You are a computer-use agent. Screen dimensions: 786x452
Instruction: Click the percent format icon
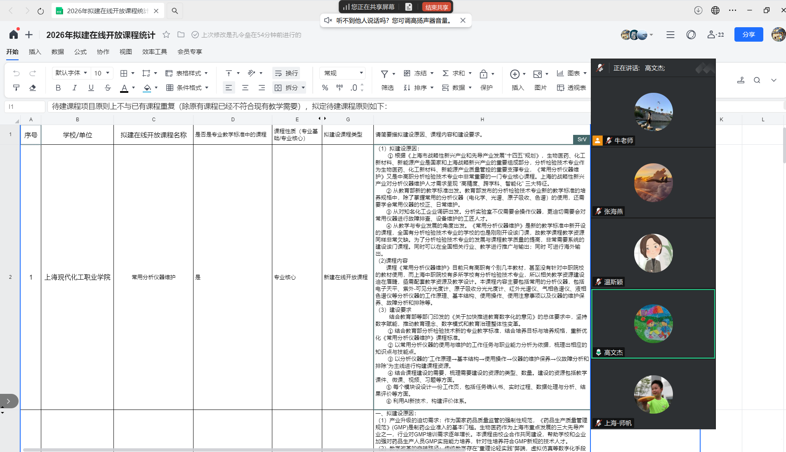[325, 88]
